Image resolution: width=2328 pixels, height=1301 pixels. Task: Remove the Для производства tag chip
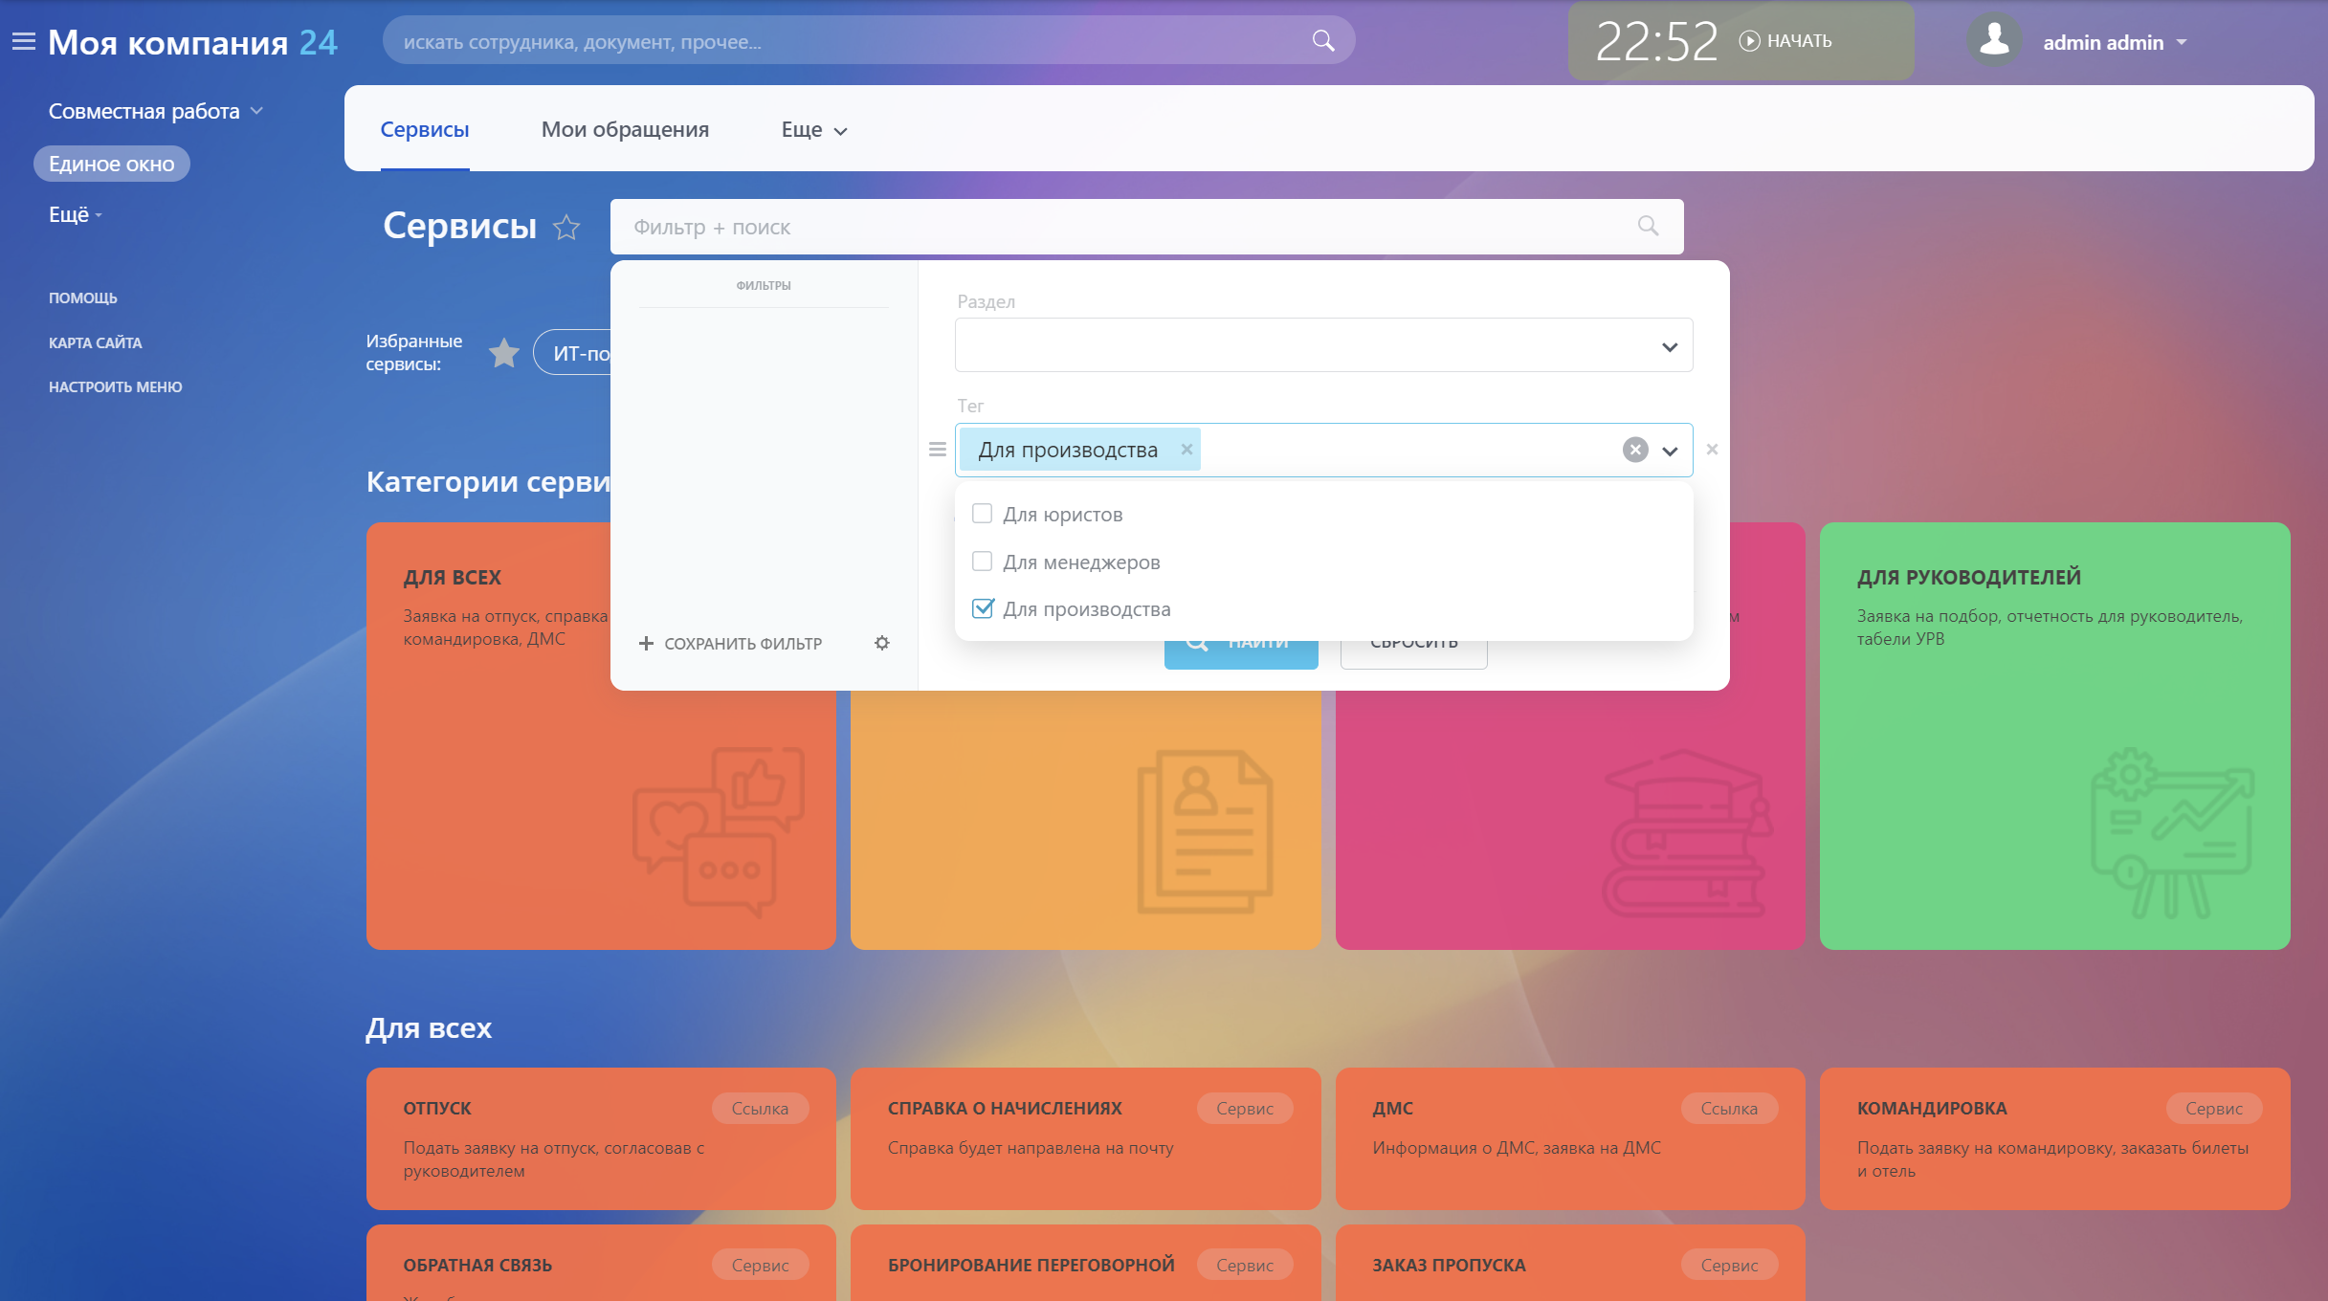coord(1186,450)
